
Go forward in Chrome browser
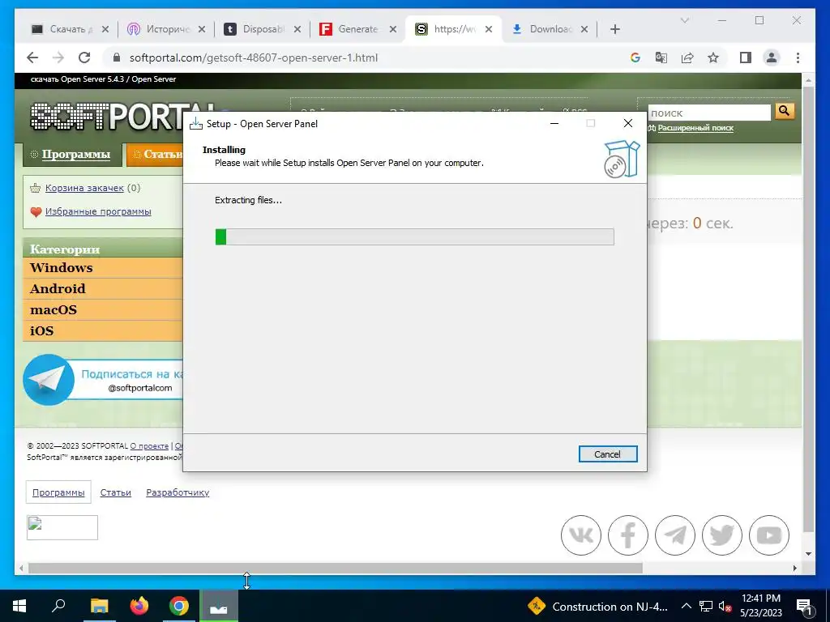[58, 58]
